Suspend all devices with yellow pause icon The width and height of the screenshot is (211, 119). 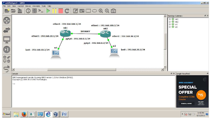point(54,11)
